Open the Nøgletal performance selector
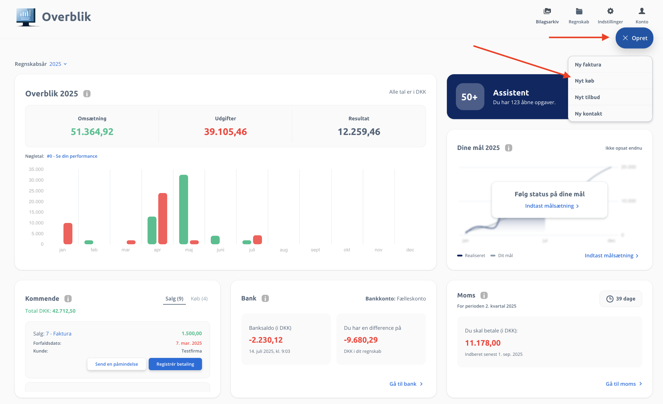The height and width of the screenshot is (404, 663). coord(72,156)
